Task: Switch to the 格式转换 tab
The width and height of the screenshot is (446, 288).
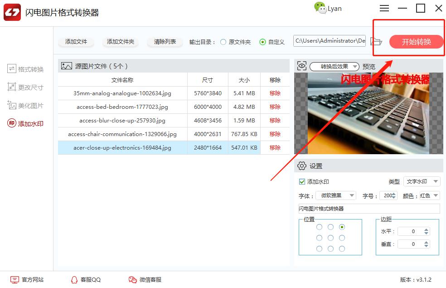Action: [26, 69]
